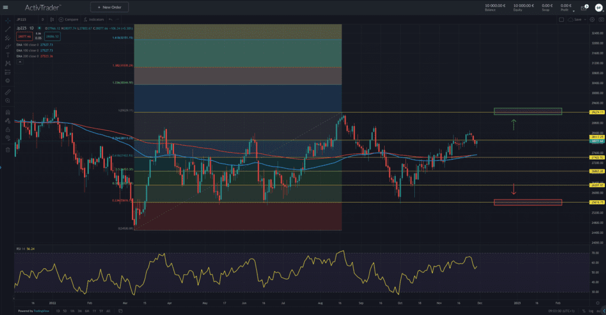
Task: Open the mail inbox notifications icon
Action: tap(584, 8)
